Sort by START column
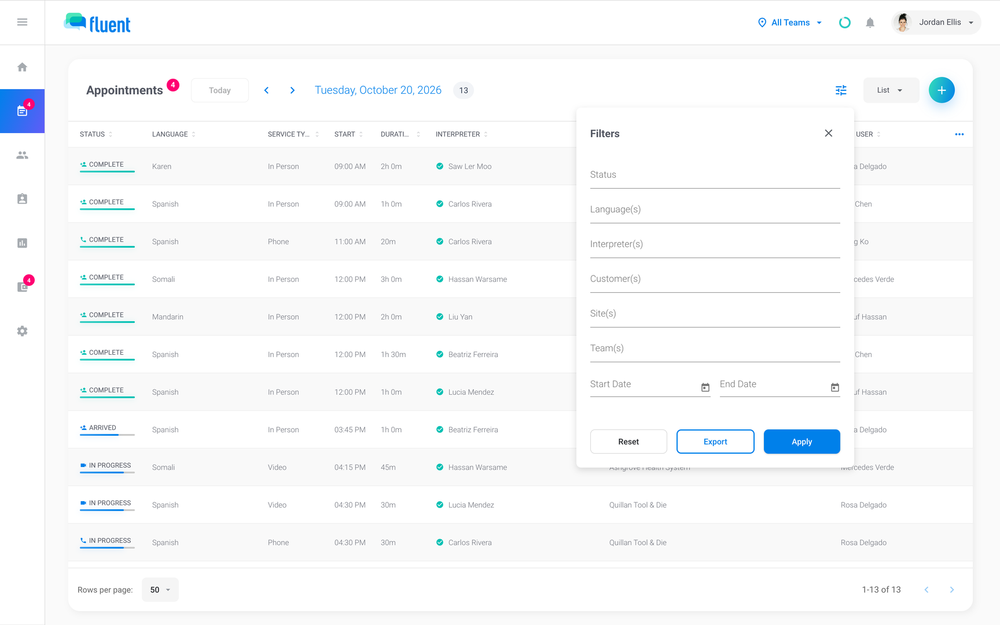Screen dimensions: 1000x625 (x=348, y=134)
